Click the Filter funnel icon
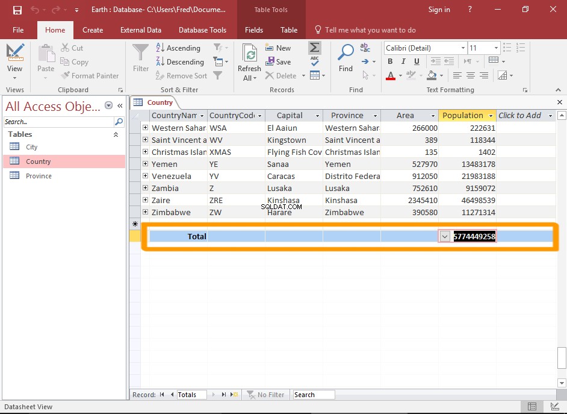 point(140,52)
